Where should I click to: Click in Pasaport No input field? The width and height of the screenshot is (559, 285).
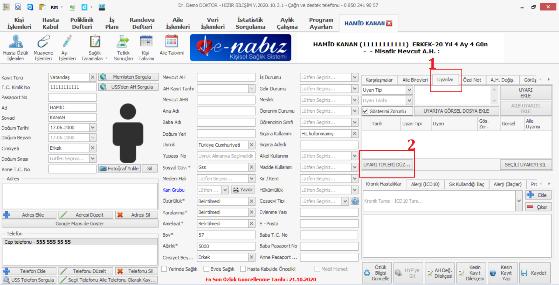72,97
